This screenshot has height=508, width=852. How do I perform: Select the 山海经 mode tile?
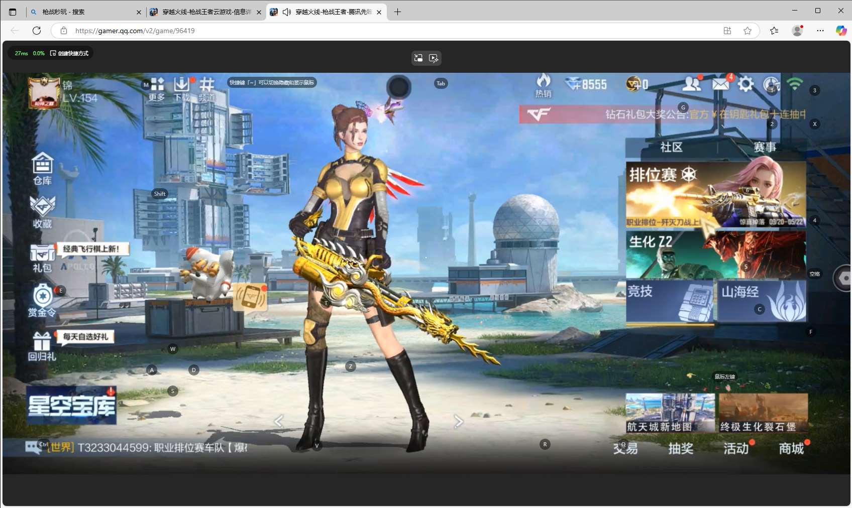762,301
